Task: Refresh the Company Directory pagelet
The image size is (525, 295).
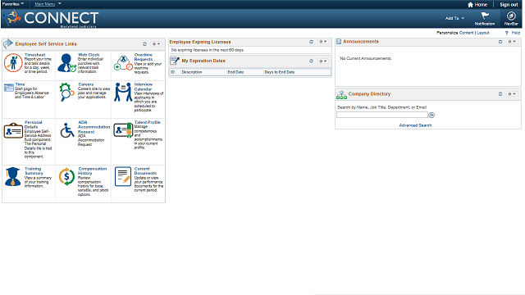Action: pos(500,94)
